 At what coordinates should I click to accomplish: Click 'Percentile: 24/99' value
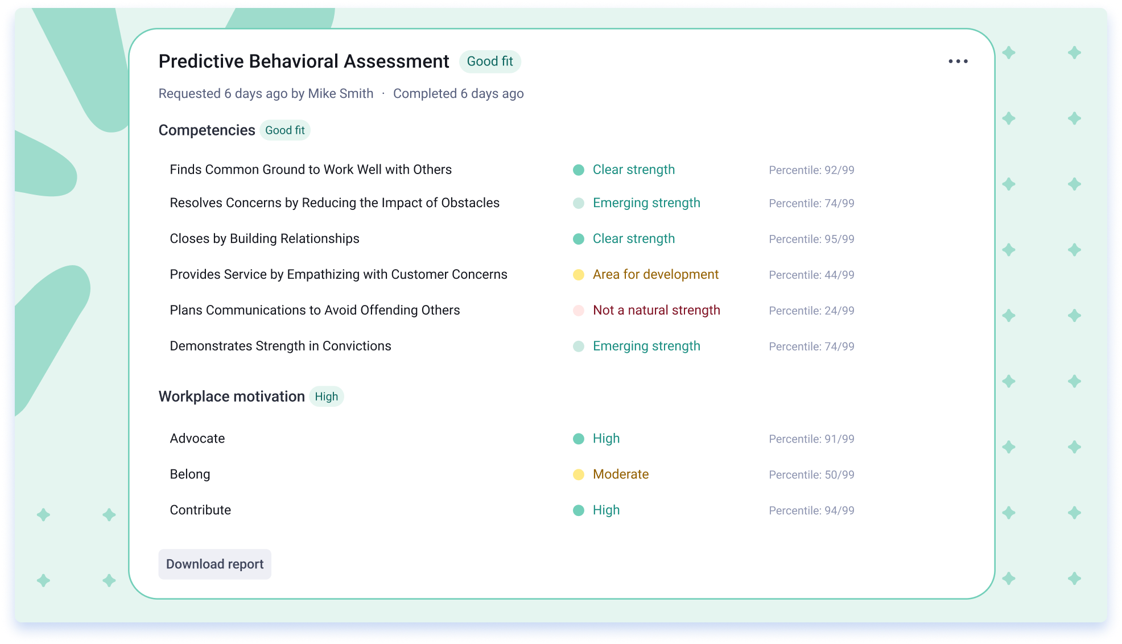point(811,311)
